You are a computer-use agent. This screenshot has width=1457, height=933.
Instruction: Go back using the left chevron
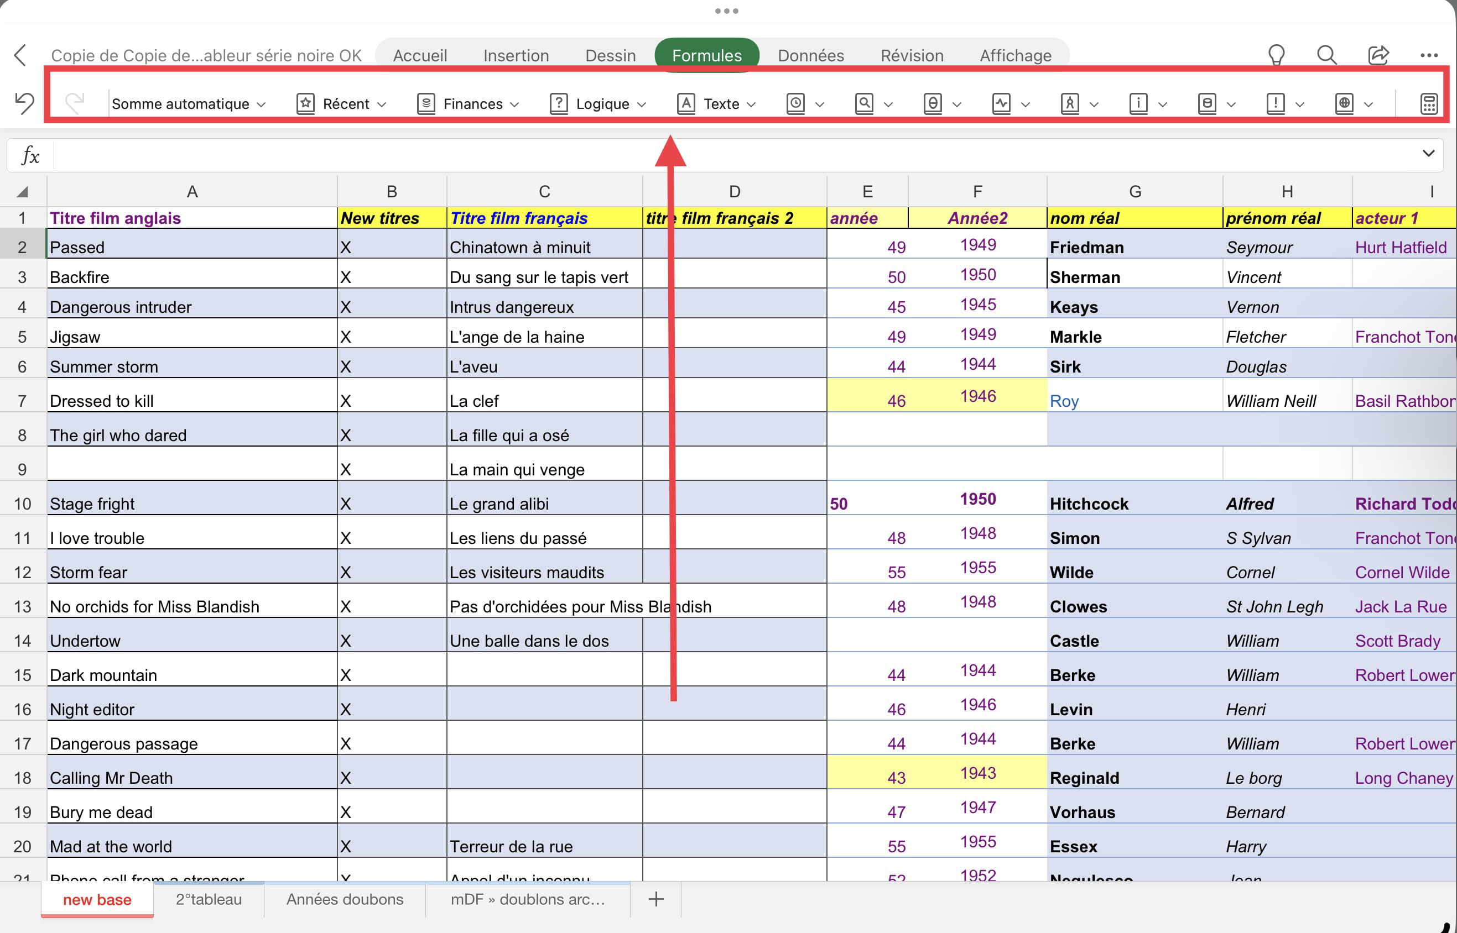click(x=20, y=55)
